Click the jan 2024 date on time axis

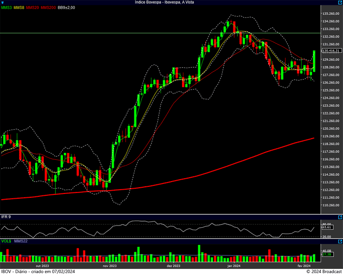click(x=234, y=265)
